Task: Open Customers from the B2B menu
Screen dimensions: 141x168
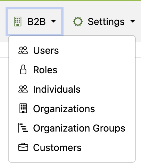Action: [72, 148]
